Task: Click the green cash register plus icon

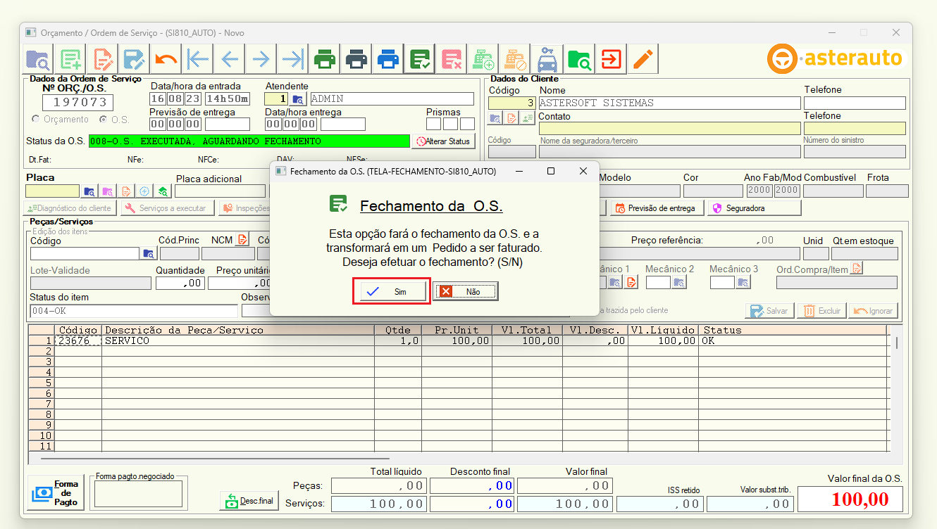Action: [483, 59]
